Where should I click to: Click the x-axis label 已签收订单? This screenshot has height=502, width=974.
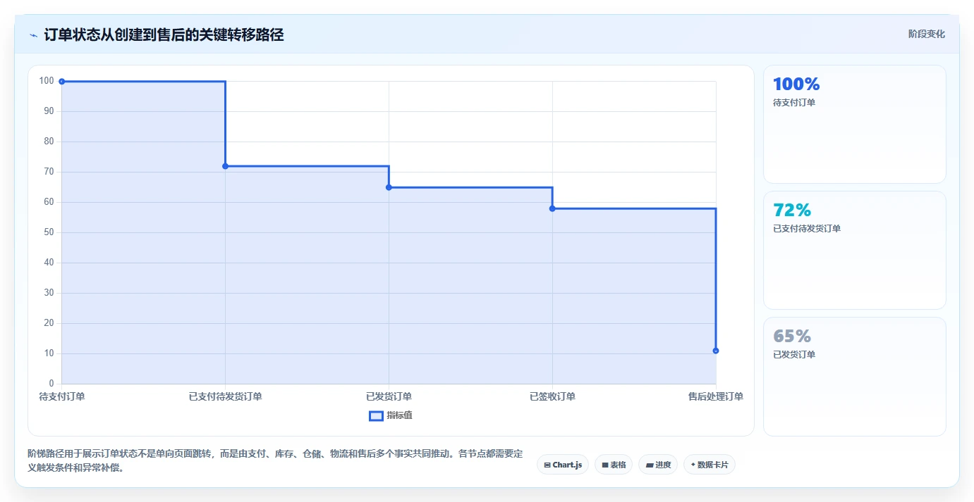552,396
